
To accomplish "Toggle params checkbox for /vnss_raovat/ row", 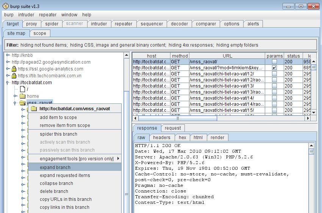I will tap(274, 62).
